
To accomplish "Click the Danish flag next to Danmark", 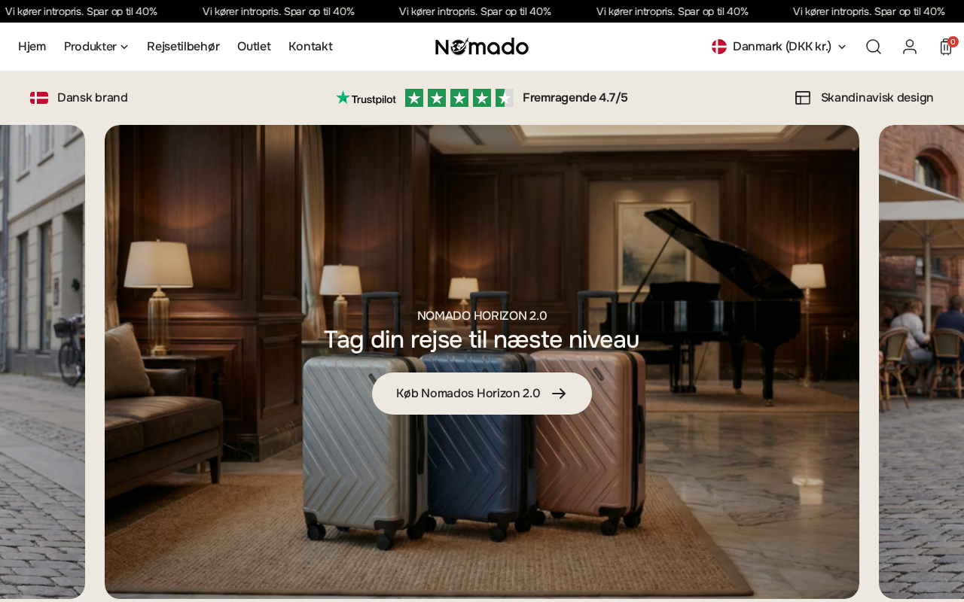I will click(719, 47).
